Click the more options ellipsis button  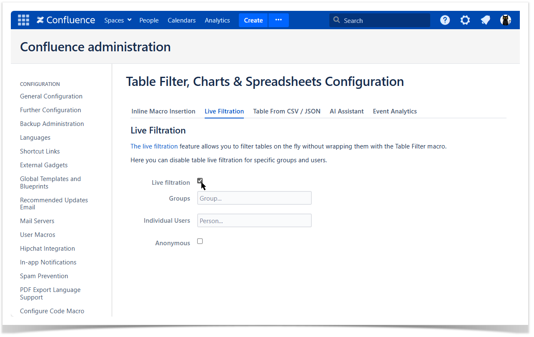(x=278, y=20)
